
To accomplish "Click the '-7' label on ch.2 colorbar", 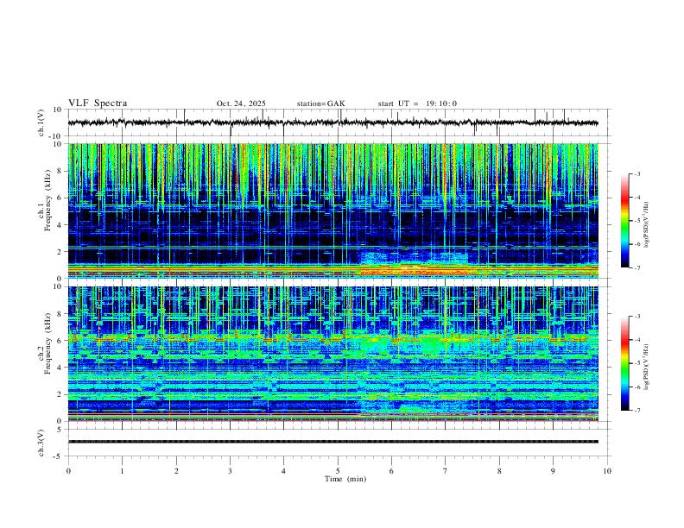I will coord(636,410).
